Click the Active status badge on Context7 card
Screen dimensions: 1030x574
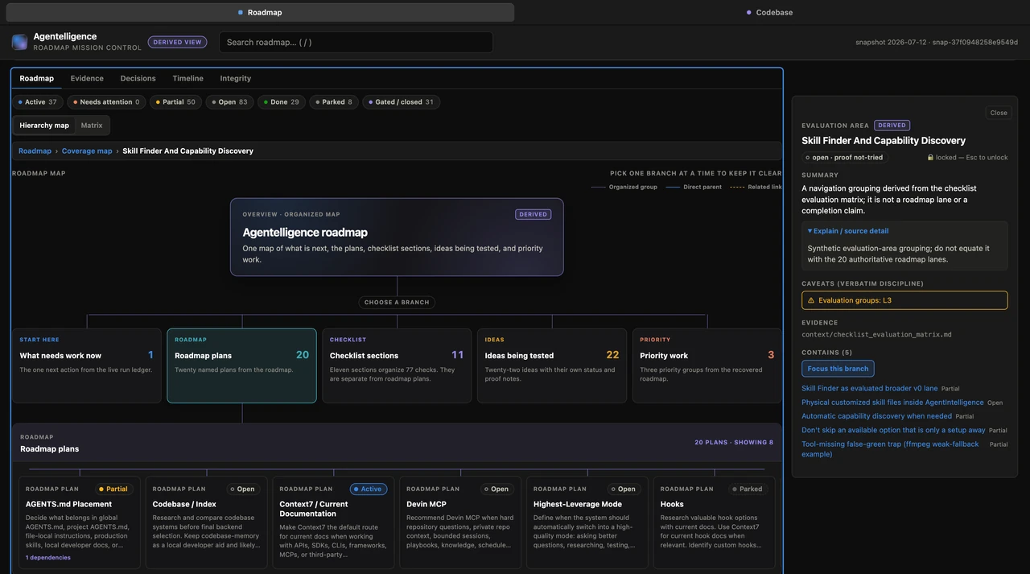click(x=369, y=489)
